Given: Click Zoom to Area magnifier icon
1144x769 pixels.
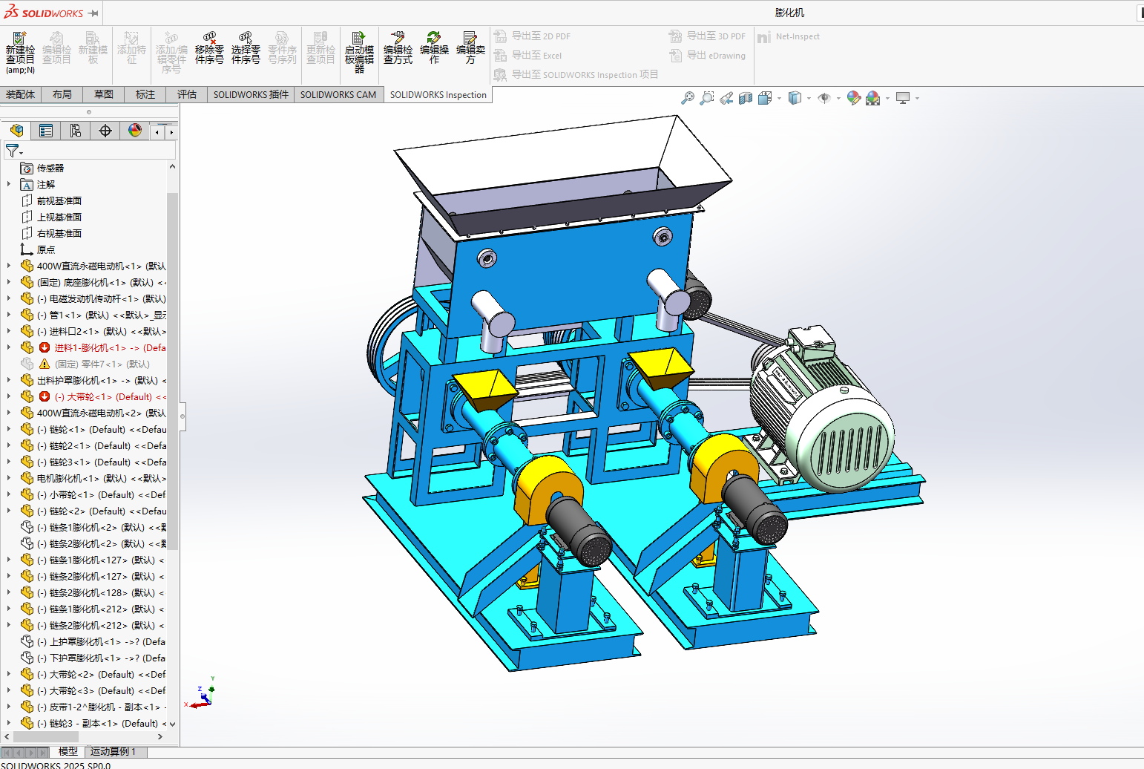Looking at the screenshot, I should [x=707, y=98].
